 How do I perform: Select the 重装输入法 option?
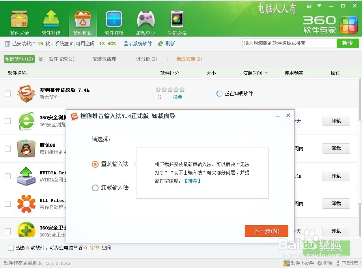(x=95, y=165)
